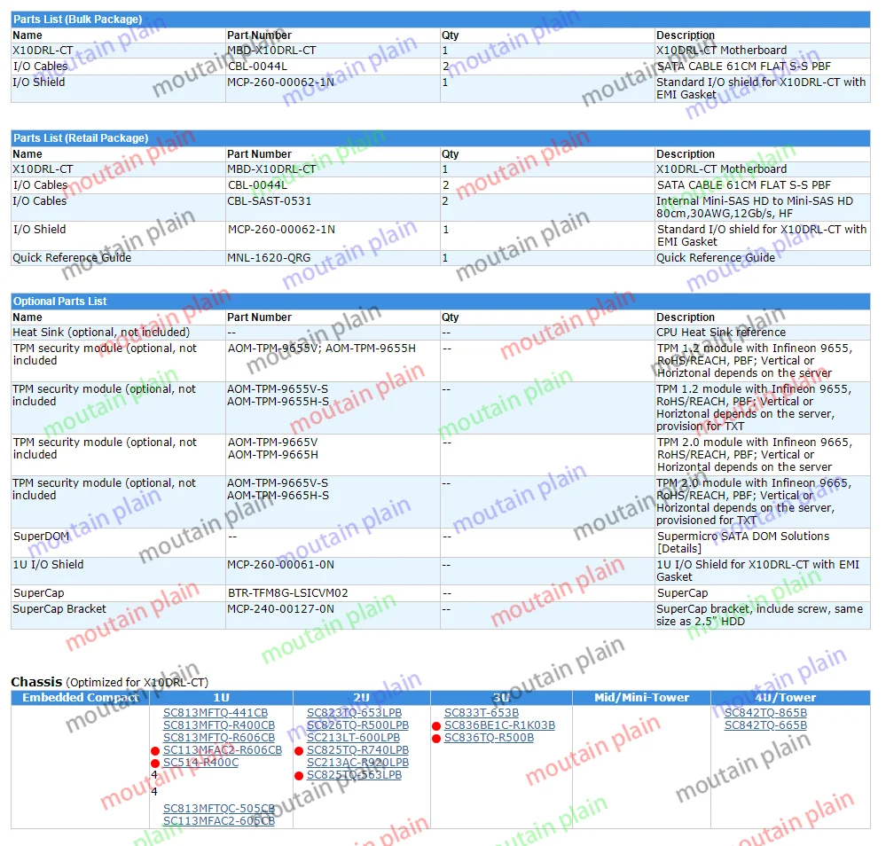Select part number 'MCP-260-00061-0N'
886x846 pixels.
(280, 565)
